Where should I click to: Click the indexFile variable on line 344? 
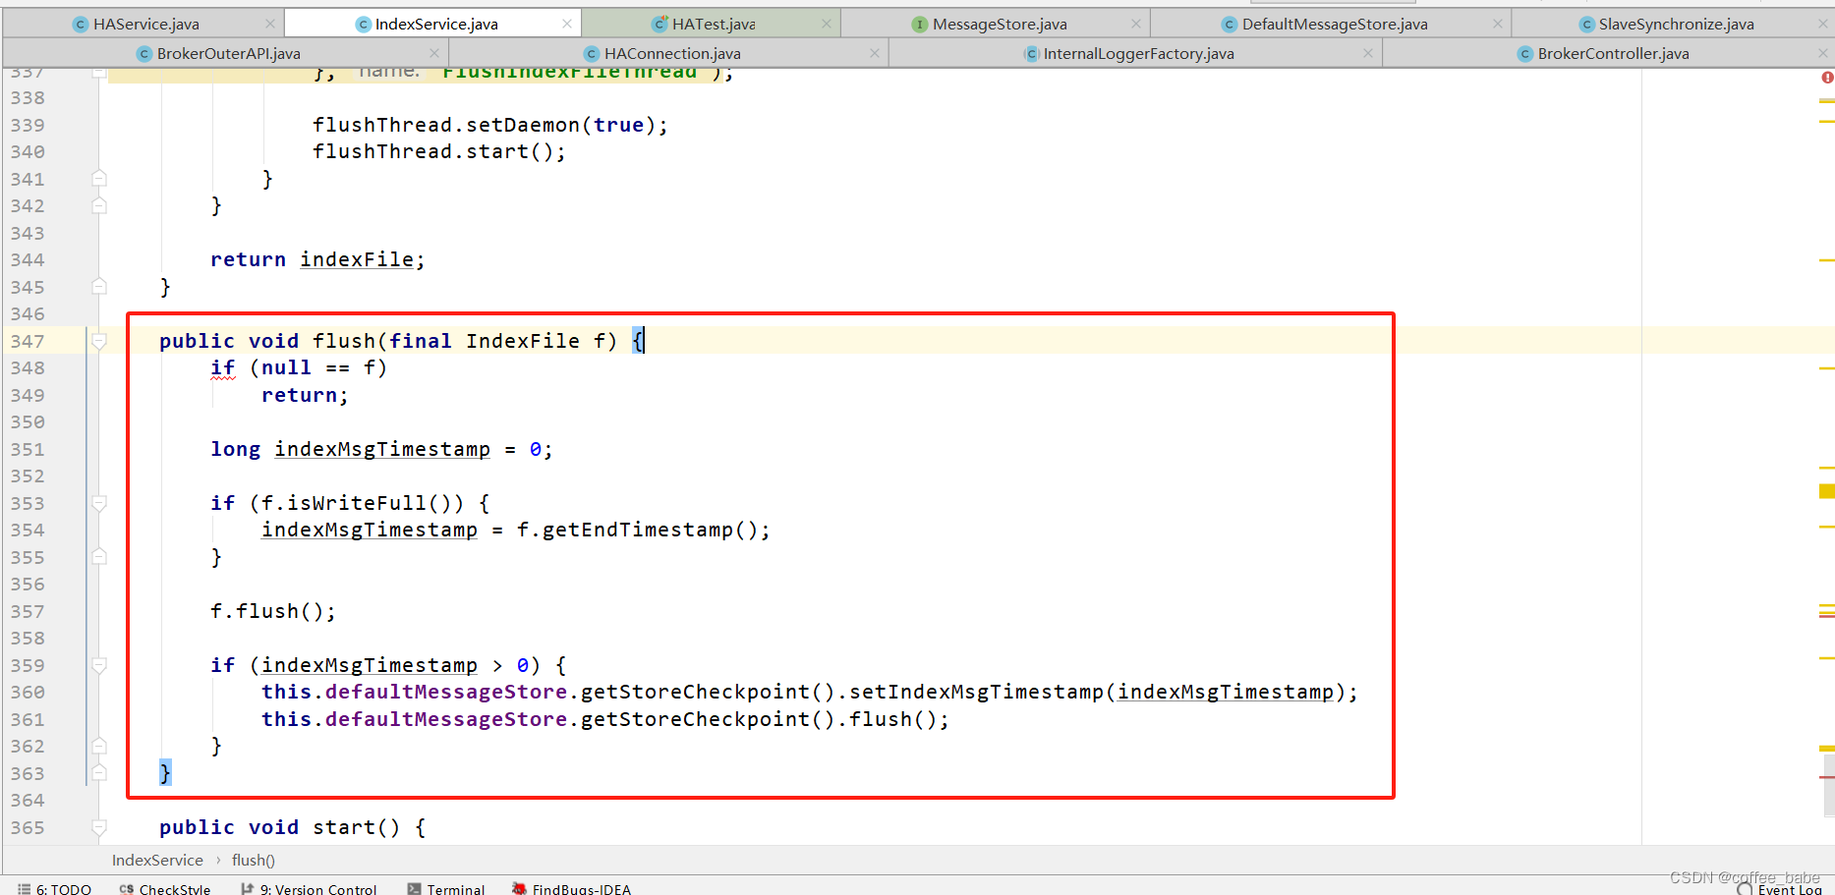(x=357, y=259)
